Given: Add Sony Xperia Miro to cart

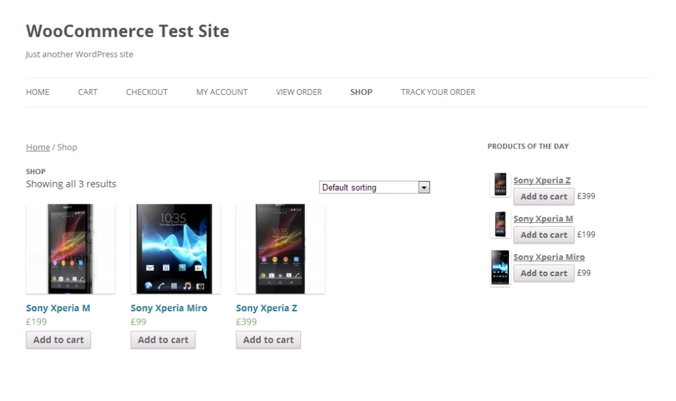Looking at the screenshot, I should point(162,340).
